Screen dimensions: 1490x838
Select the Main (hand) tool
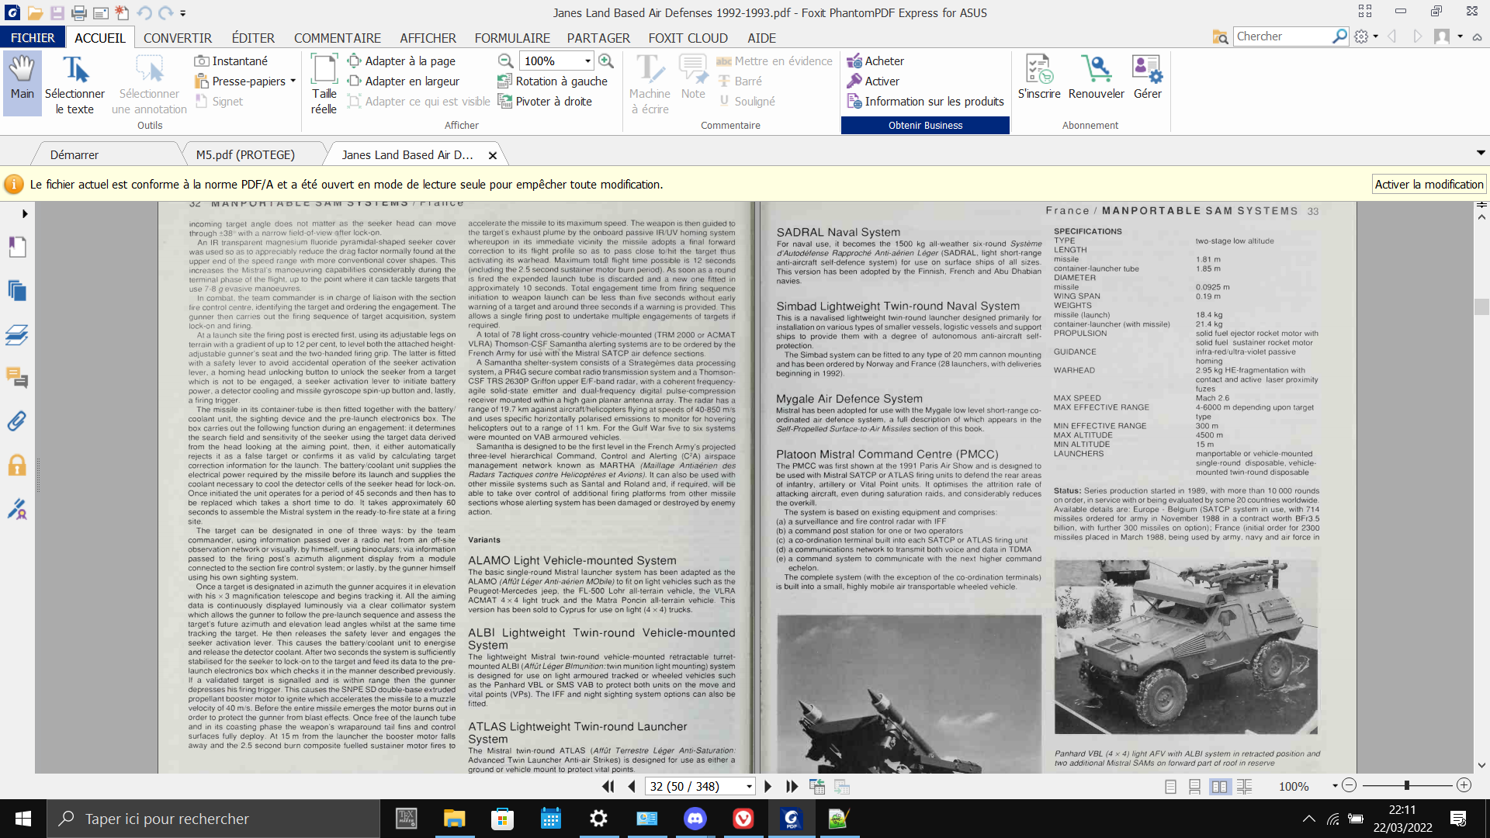tap(22, 82)
